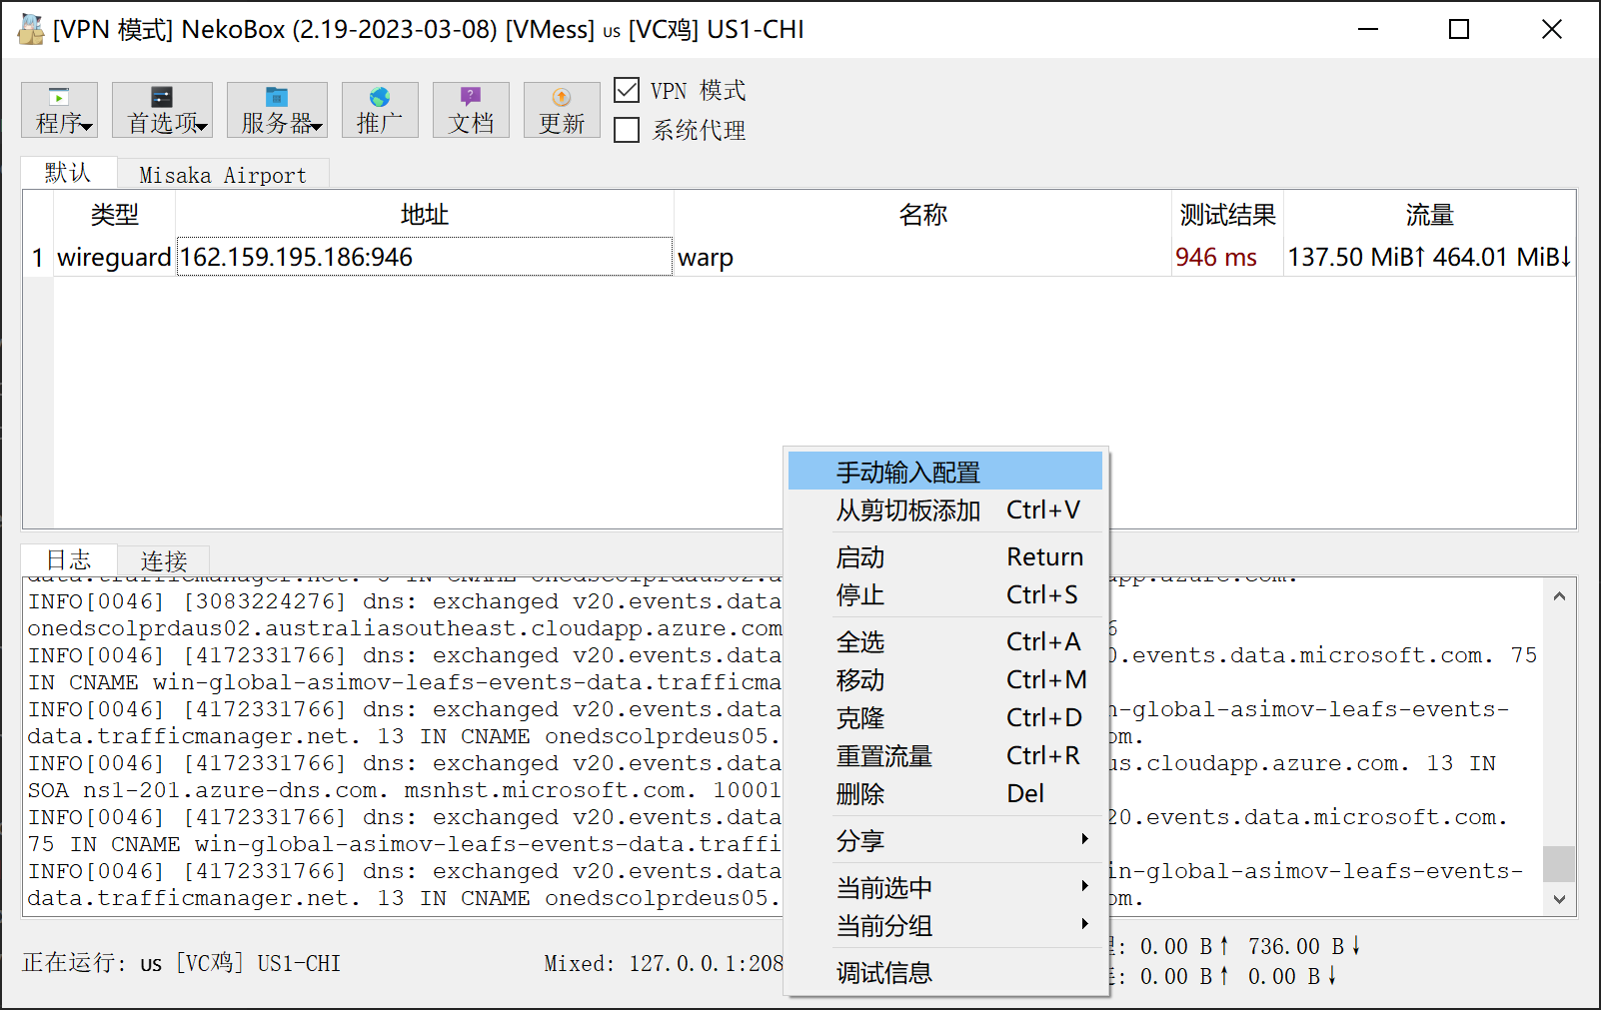Switch to the Misaka Airport tab
Screen dimensions: 1601x1010
(x=223, y=175)
